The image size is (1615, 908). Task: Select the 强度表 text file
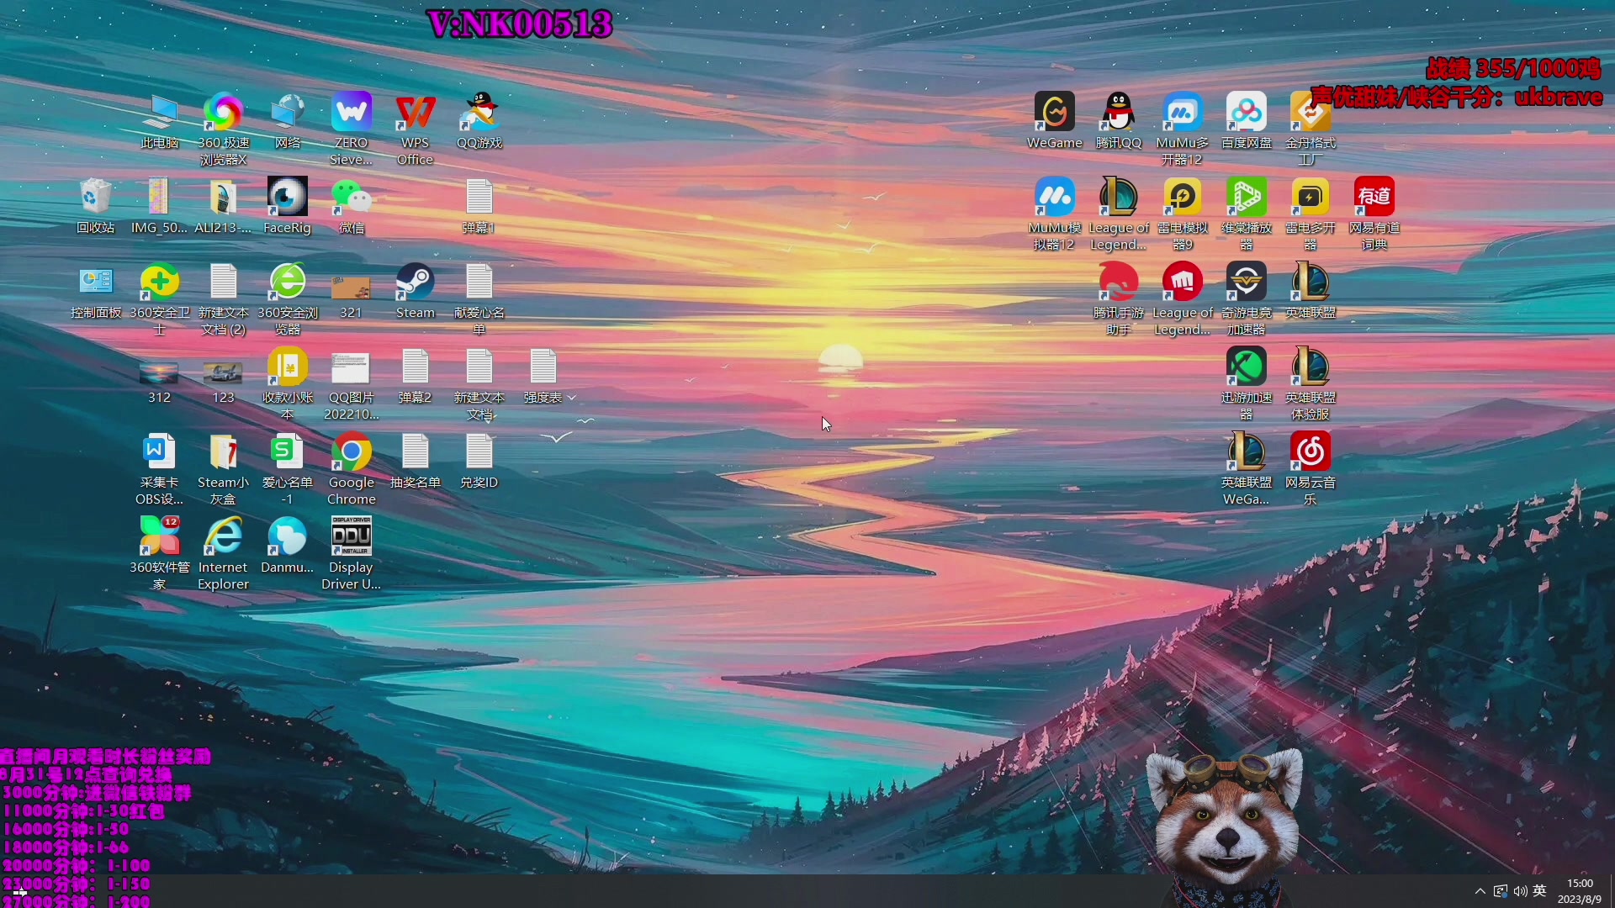(543, 367)
